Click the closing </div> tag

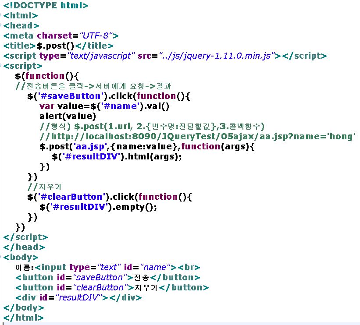coord(125,298)
